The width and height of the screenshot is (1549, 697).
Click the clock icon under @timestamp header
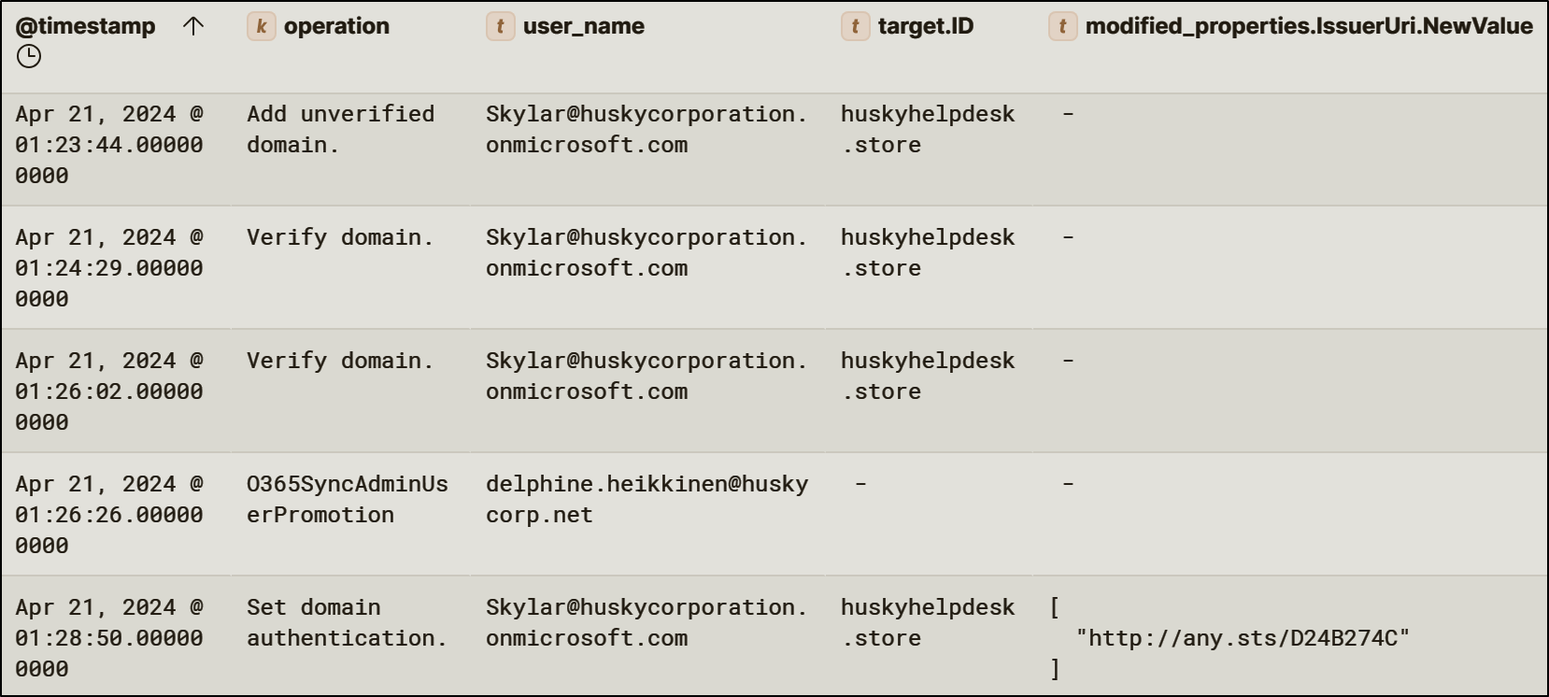(x=29, y=57)
